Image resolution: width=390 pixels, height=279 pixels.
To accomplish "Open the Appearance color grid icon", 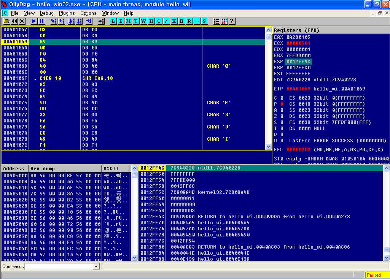I will (224, 21).
